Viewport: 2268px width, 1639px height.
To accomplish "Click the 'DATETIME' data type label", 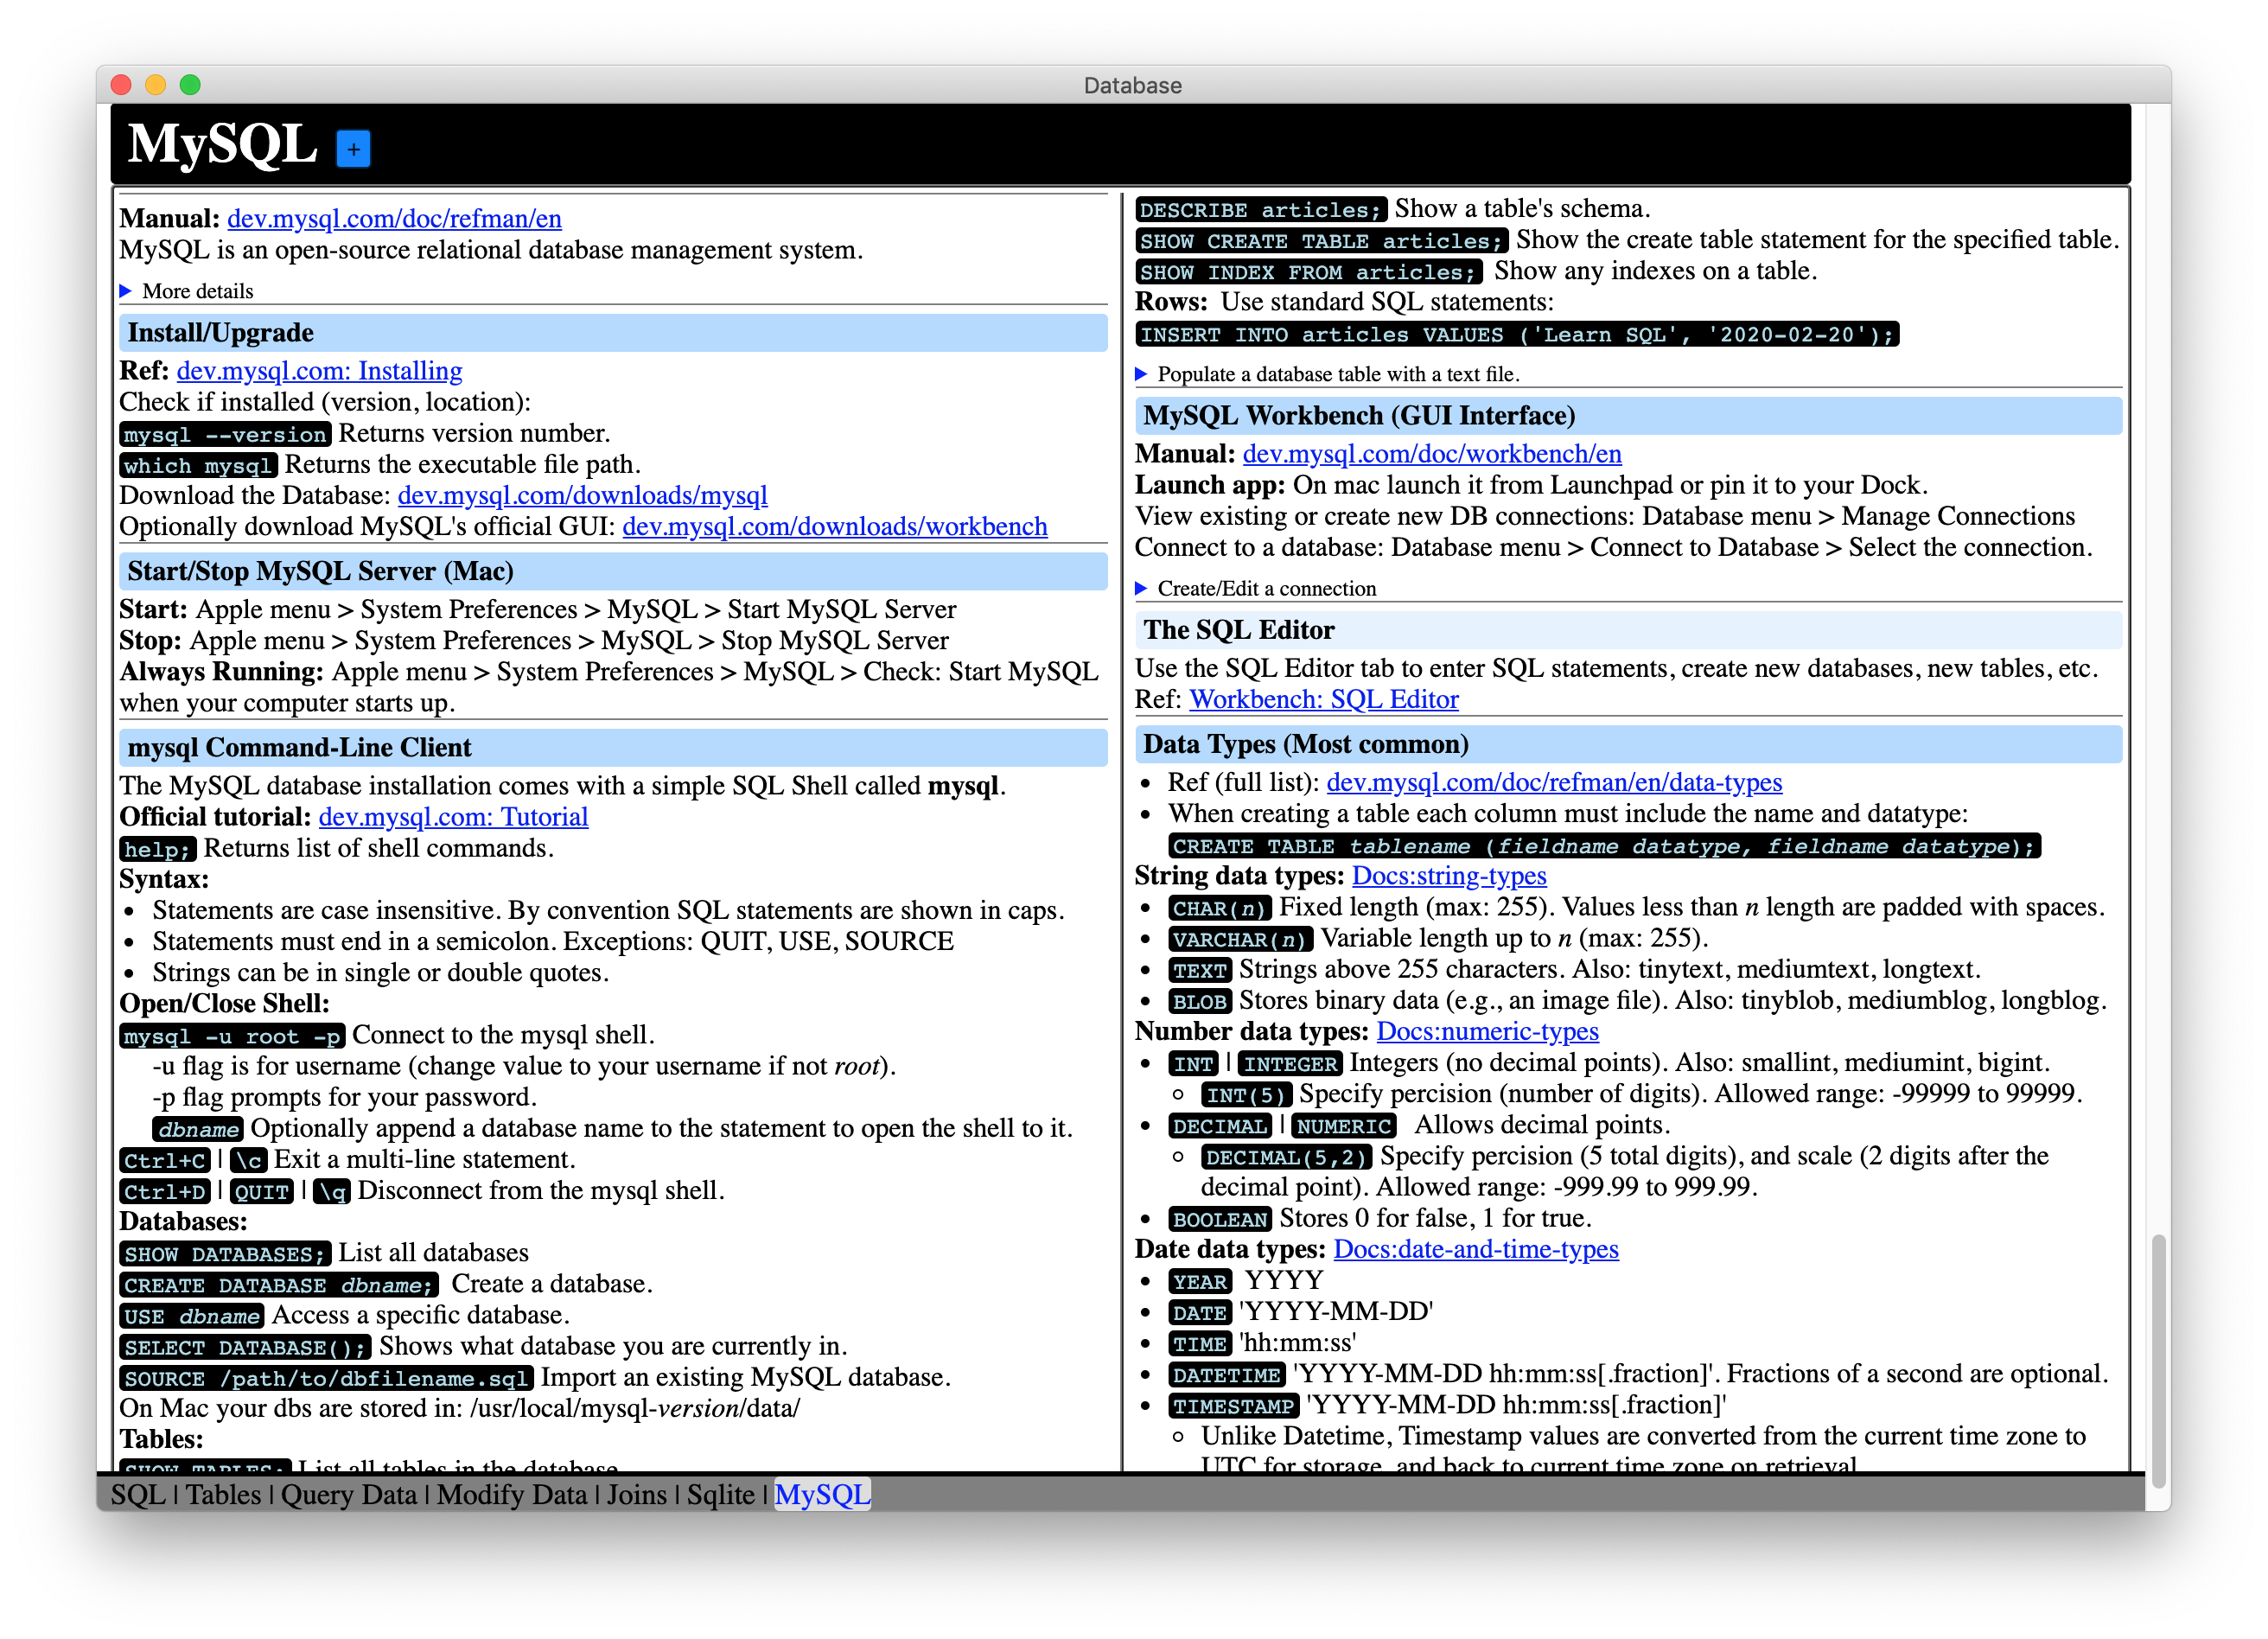I will click(1226, 1375).
